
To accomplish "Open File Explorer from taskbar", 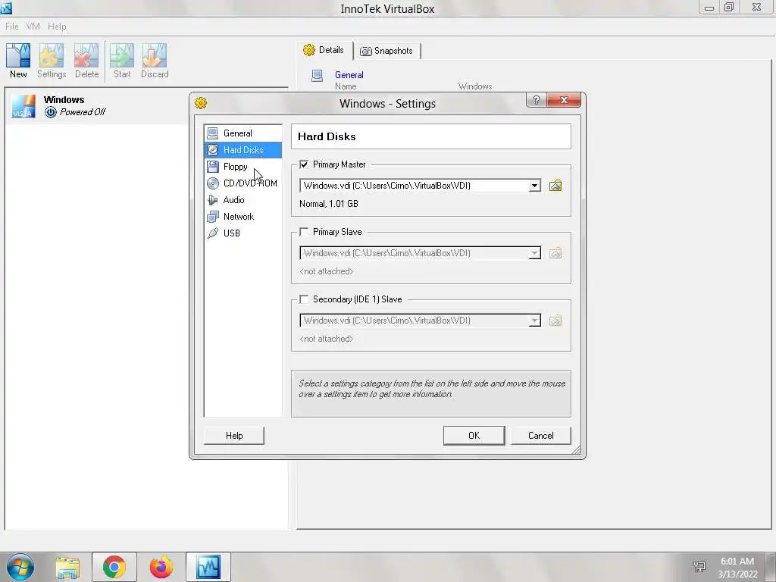I will coord(67,568).
